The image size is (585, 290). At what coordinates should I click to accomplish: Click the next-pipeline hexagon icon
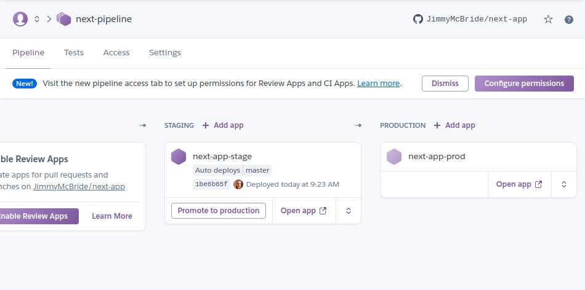coord(64,19)
